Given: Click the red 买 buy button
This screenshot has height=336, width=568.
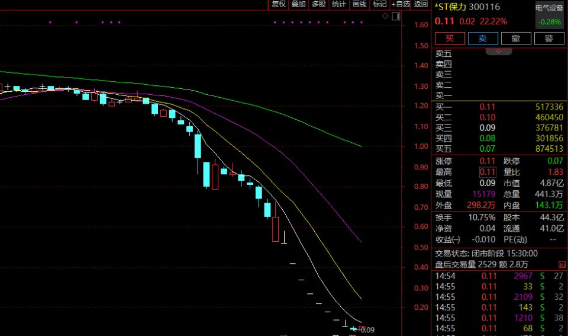Looking at the screenshot, I should tap(450, 39).
